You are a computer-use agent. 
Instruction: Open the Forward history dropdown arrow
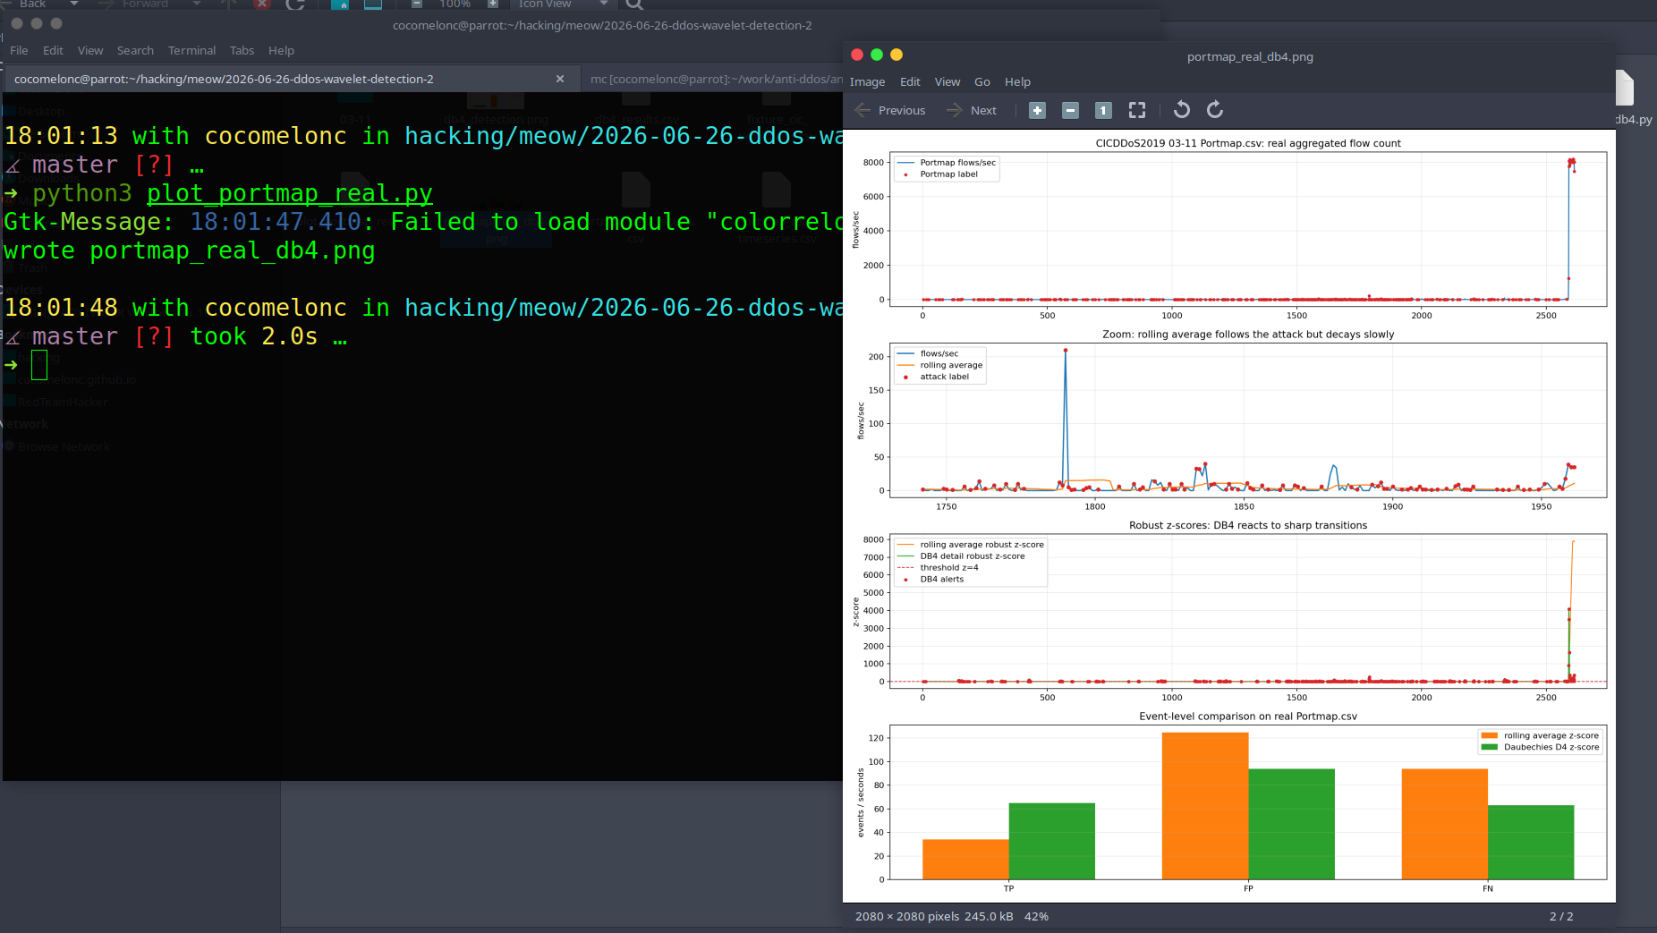coord(197,4)
